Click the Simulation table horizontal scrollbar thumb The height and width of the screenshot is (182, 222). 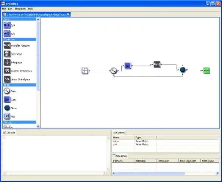(x=150, y=173)
